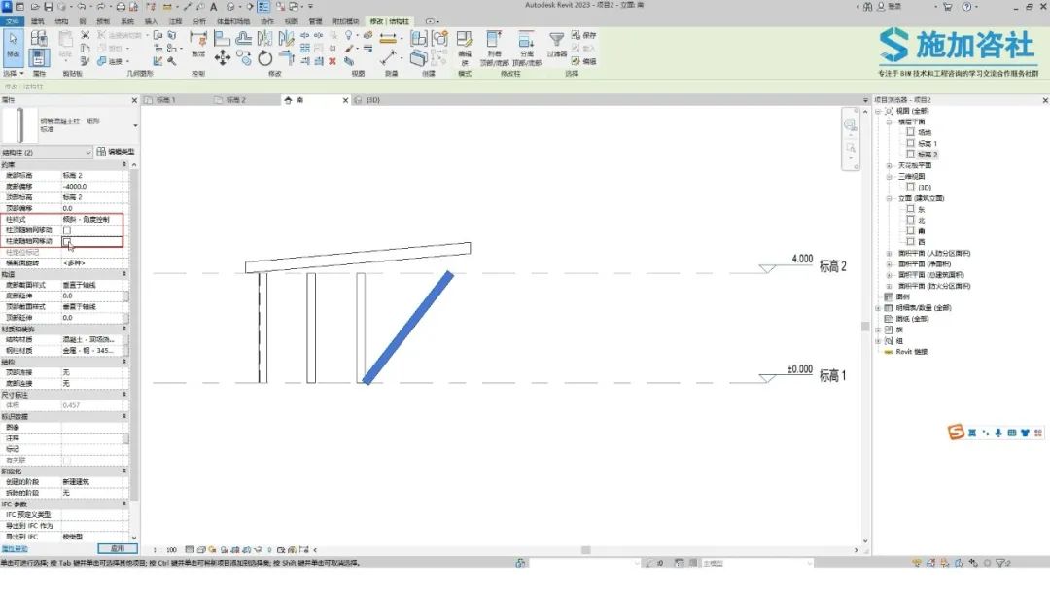This screenshot has height=591, width=1050.
Task: Open the 管理 ribbon tab
Action: coord(315,21)
